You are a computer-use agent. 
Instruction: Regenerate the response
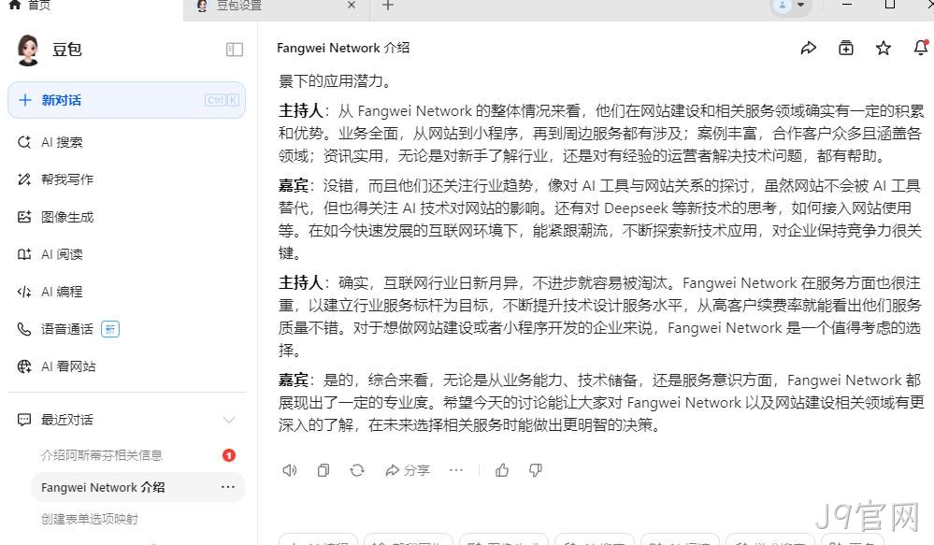pos(357,470)
